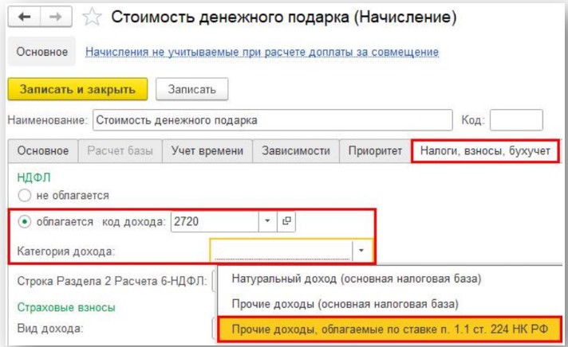Go to the 'Зависимости' tab
The height and width of the screenshot is (347, 568).
pos(295,151)
